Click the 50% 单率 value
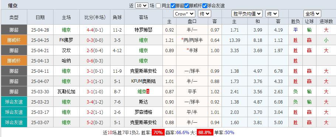This screenshot has width=336, height=137. [230, 132]
